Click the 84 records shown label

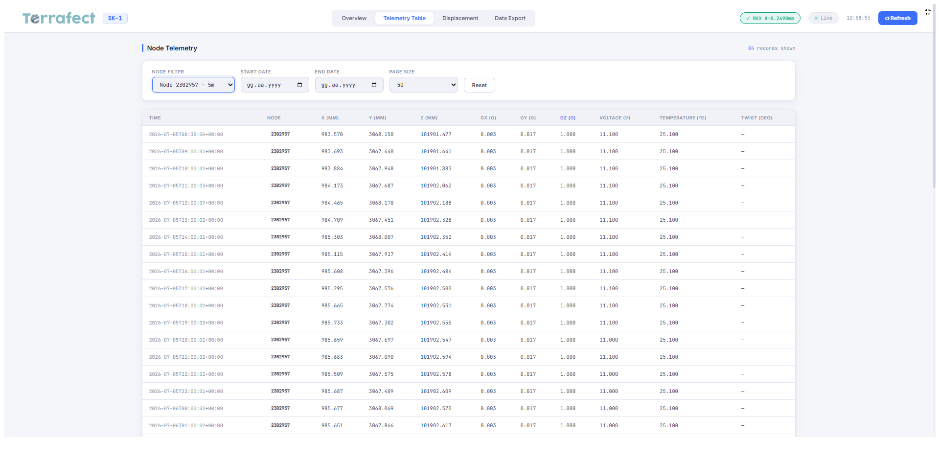tap(772, 48)
